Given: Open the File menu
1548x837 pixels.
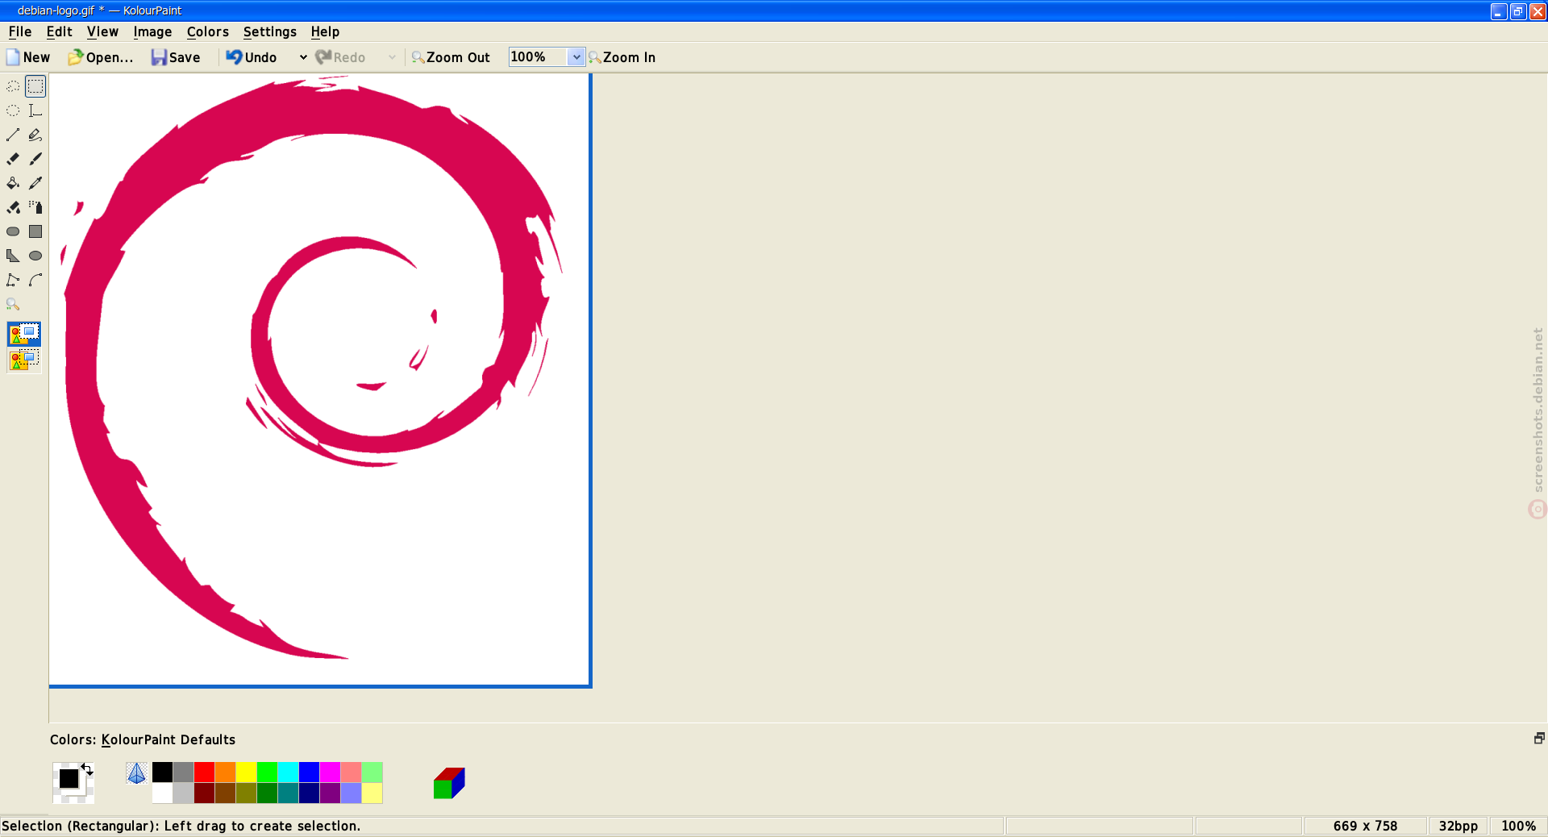Looking at the screenshot, I should pyautogui.click(x=20, y=31).
